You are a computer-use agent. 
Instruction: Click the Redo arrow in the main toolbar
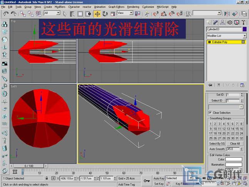pyautogui.click(x=13, y=14)
